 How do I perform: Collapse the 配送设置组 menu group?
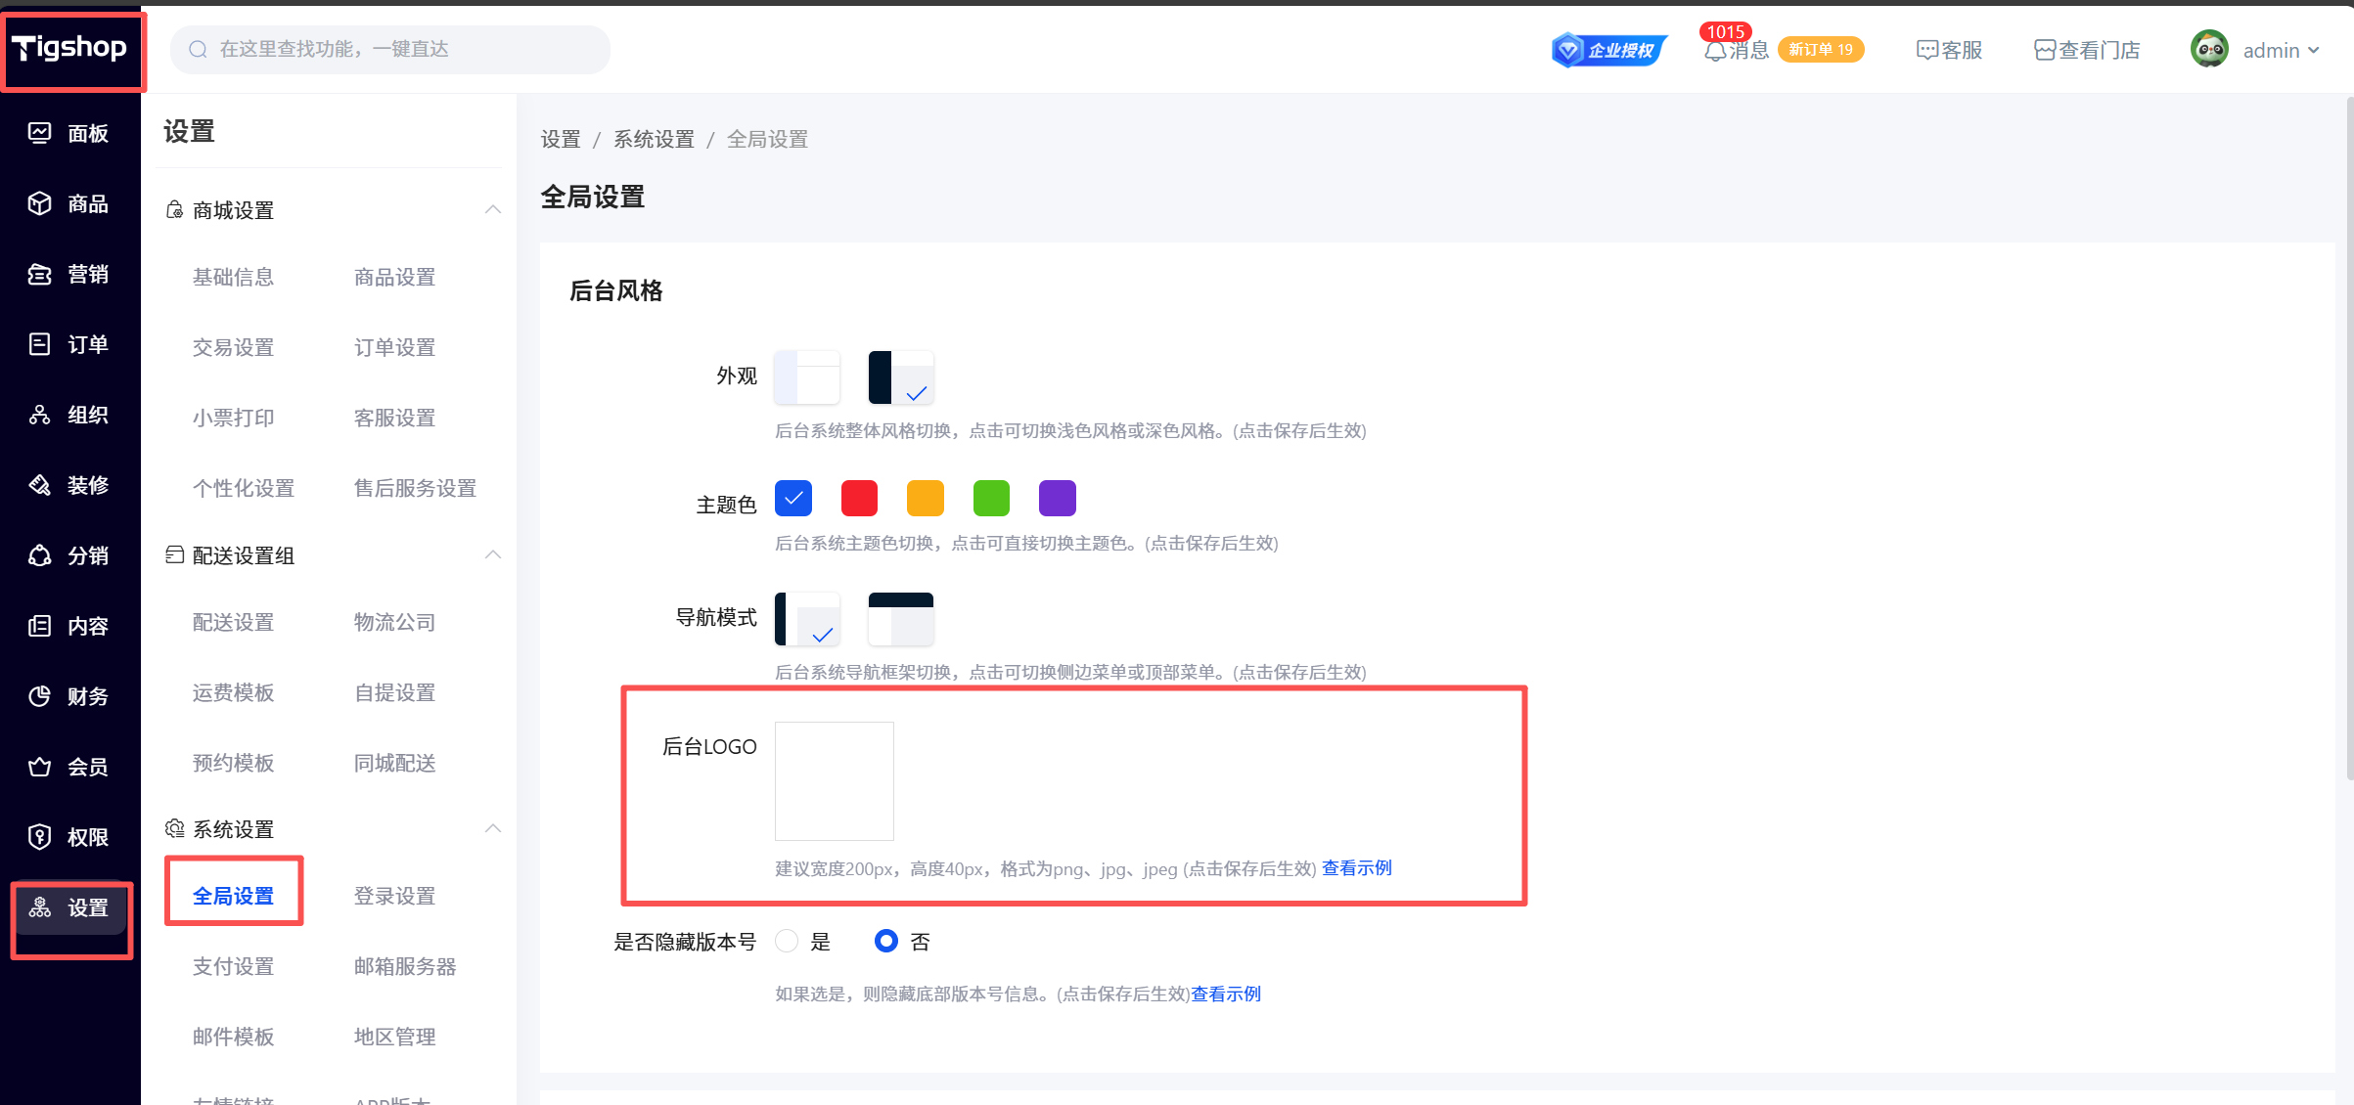coord(493,554)
